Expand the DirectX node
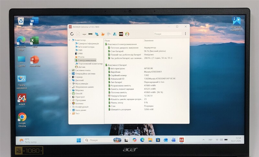The height and width of the screenshot is (157, 259). [70, 94]
